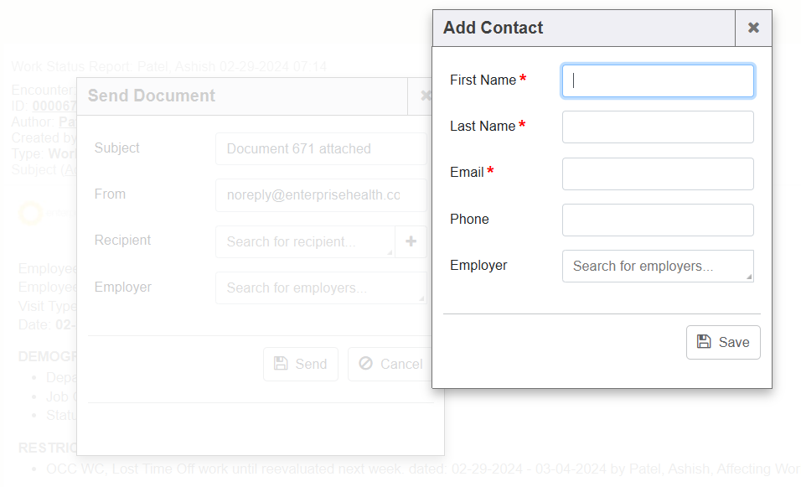
Task: Click the yellow circle logo icon
Action: coord(30,213)
